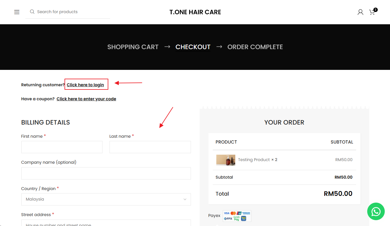Go to Shopping Cart step
Image resolution: width=390 pixels, height=226 pixels.
[133, 47]
